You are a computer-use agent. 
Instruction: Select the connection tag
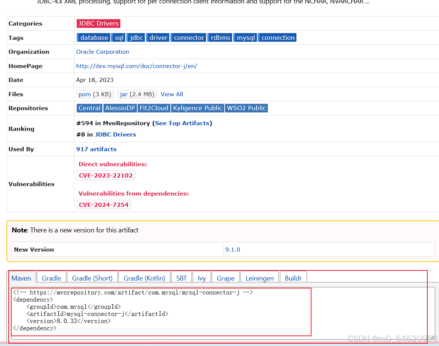[x=277, y=38]
